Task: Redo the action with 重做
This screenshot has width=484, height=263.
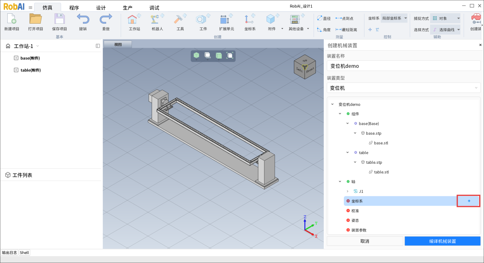Action: tap(106, 19)
